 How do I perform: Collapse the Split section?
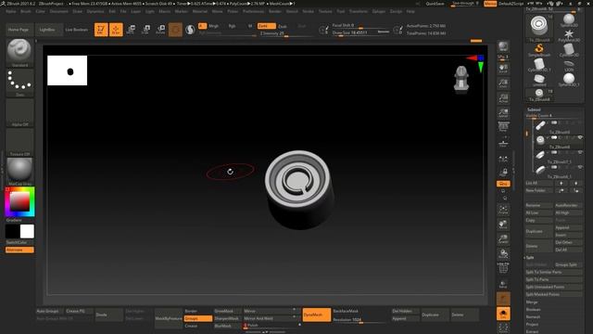pyautogui.click(x=530, y=258)
